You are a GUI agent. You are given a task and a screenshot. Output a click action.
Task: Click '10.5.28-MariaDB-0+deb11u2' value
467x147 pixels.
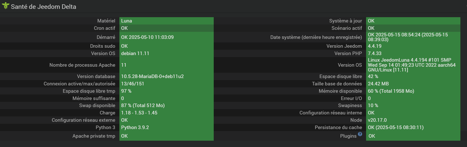[152, 76]
